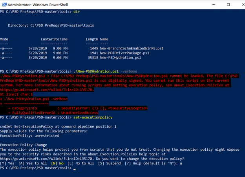245x177 pixels.
Task: Click the red go.microsoft.com fwlink URL
Action: [47, 90]
